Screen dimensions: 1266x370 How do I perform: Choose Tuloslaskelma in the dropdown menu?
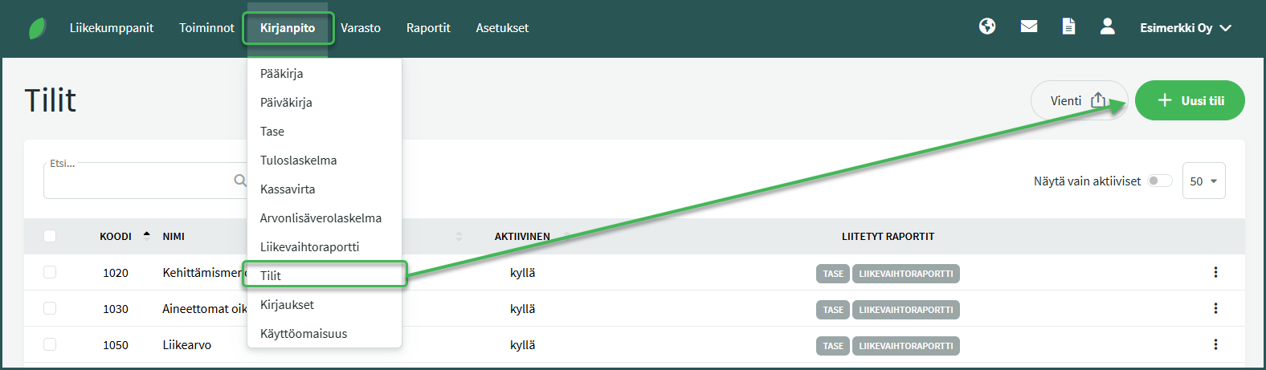(298, 161)
